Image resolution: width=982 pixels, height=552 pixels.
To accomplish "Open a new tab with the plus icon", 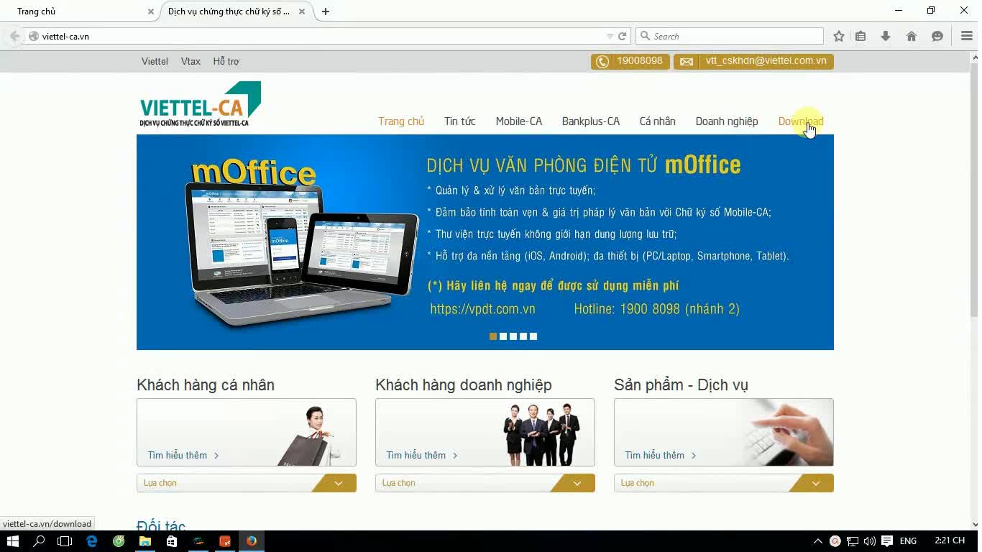I will [326, 11].
